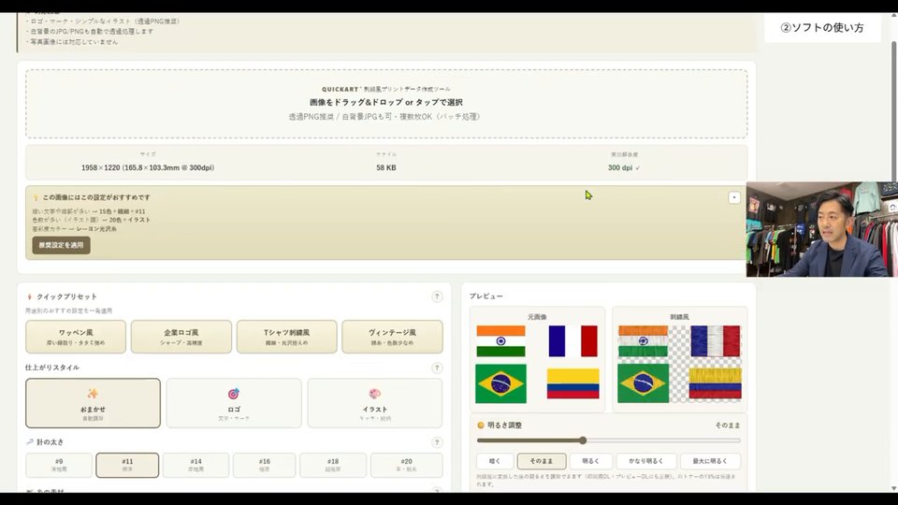Choose the イラスト finish style
Screen dimensions: 898x505
point(374,403)
